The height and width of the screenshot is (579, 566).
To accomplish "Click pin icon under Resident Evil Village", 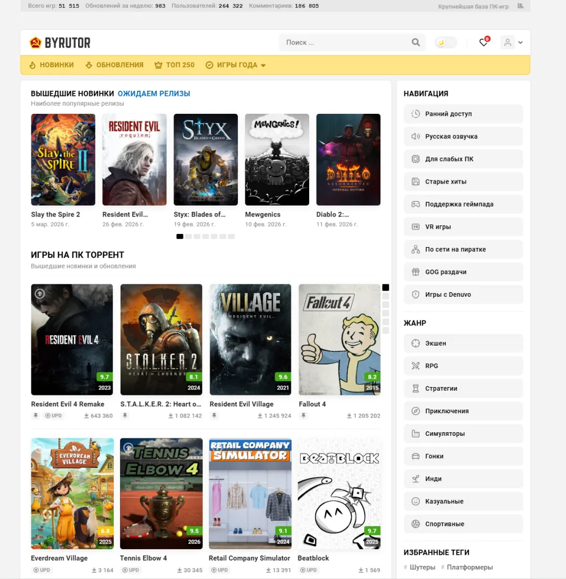I will pyautogui.click(x=214, y=416).
